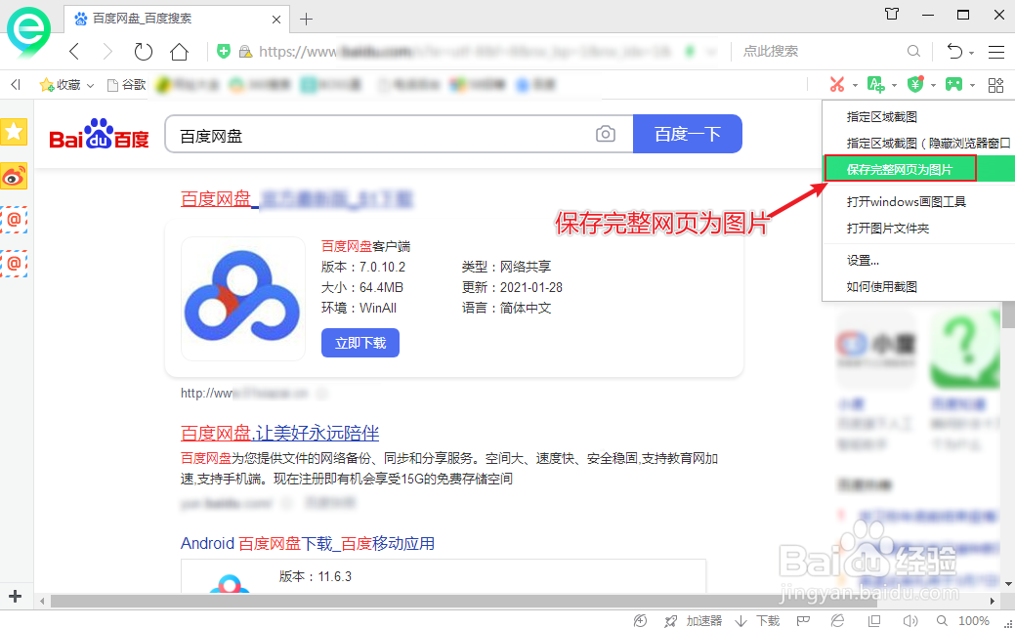Click the first @ mail sidebar icon
Screen dimensions: 1015x628
tap(14, 220)
